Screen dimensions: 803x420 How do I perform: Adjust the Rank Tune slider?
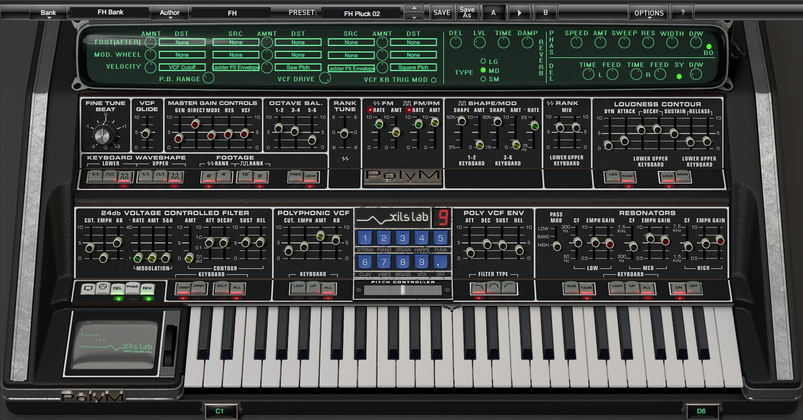click(x=344, y=132)
